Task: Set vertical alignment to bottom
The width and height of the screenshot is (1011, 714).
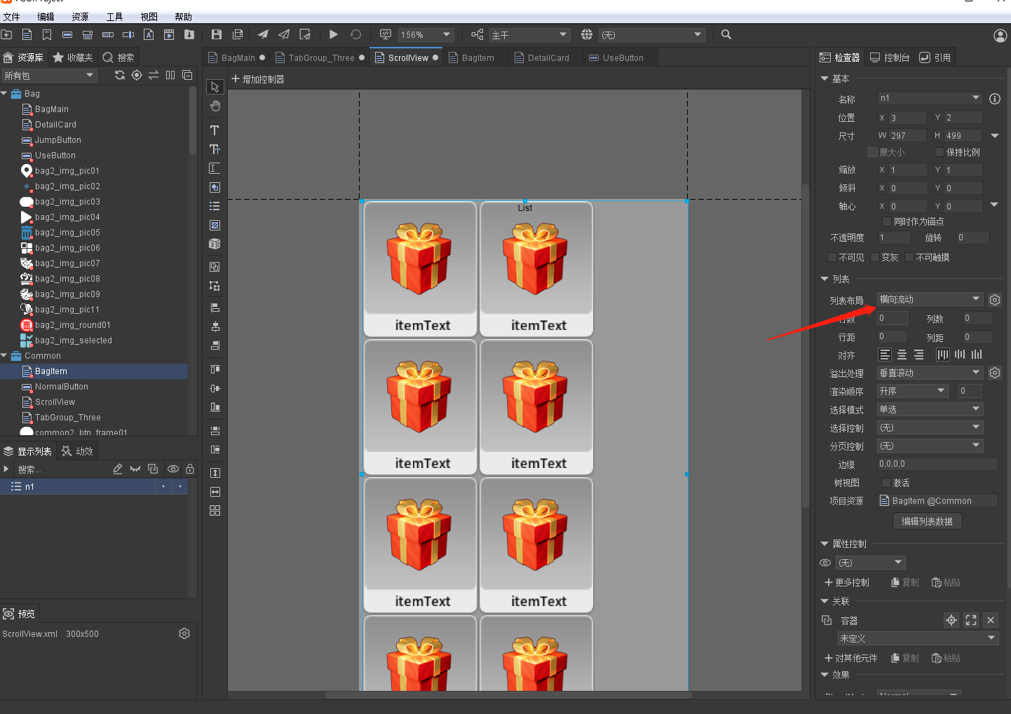Action: [x=977, y=355]
